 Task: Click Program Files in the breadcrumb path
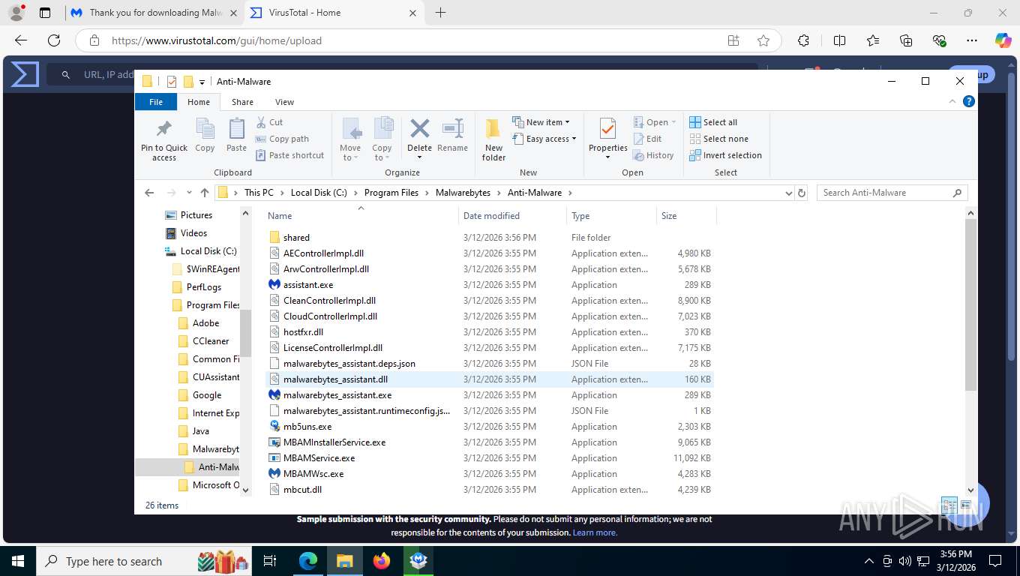click(x=391, y=193)
